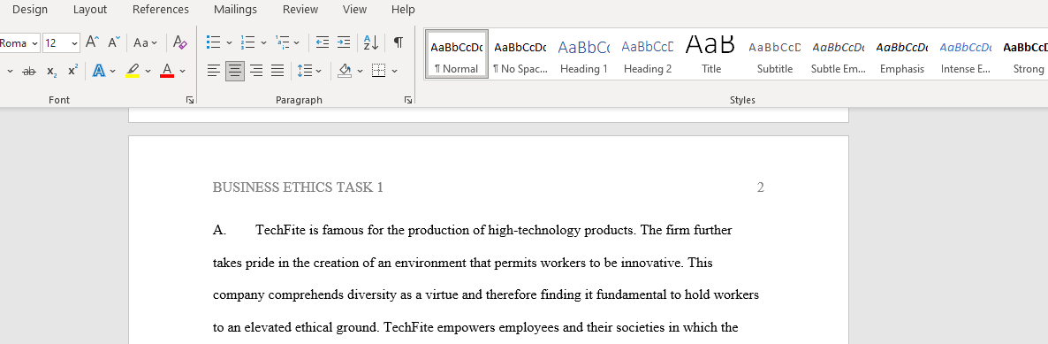Insert numbered list
Viewport: 1048px width, 344px height.
[248, 42]
